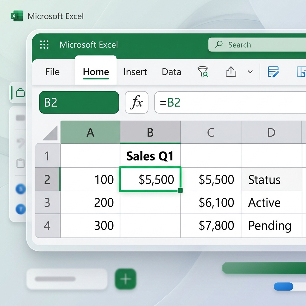Select row 1 header
This screenshot has height=306, width=306.
pos(48,155)
